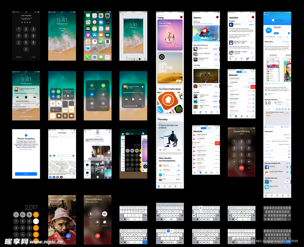Tap the Phone app in the dock
304x247 pixels.
(88, 57)
